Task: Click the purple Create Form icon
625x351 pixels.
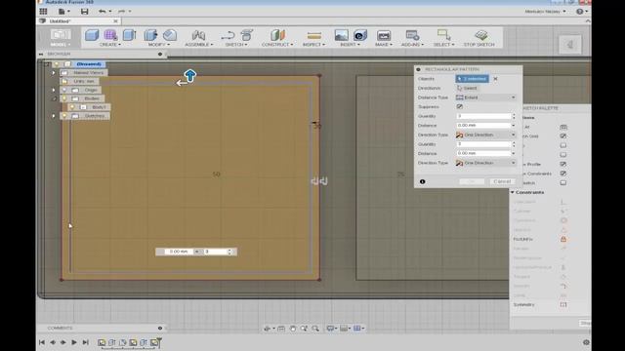Action: coord(110,35)
